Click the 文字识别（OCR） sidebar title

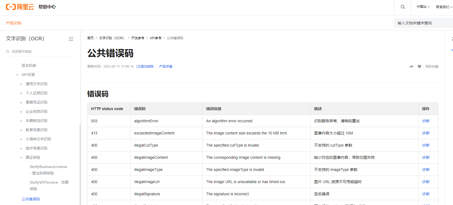[25, 39]
